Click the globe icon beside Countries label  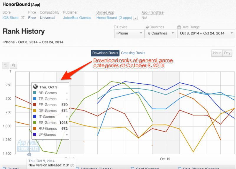click(147, 27)
